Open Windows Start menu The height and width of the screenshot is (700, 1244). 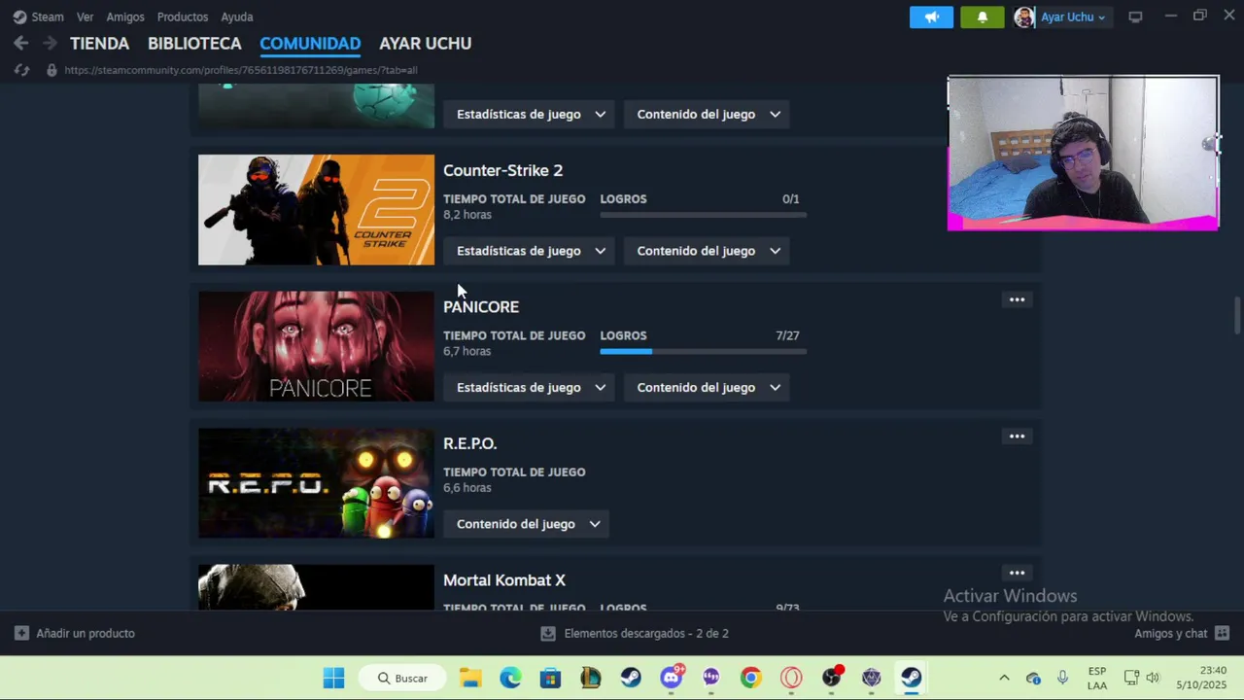pyautogui.click(x=333, y=678)
